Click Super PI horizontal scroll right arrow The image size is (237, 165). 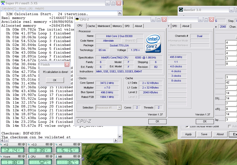(x=116, y=140)
